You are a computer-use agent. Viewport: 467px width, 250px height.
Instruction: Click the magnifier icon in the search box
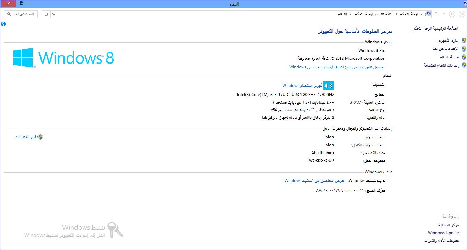10,14
